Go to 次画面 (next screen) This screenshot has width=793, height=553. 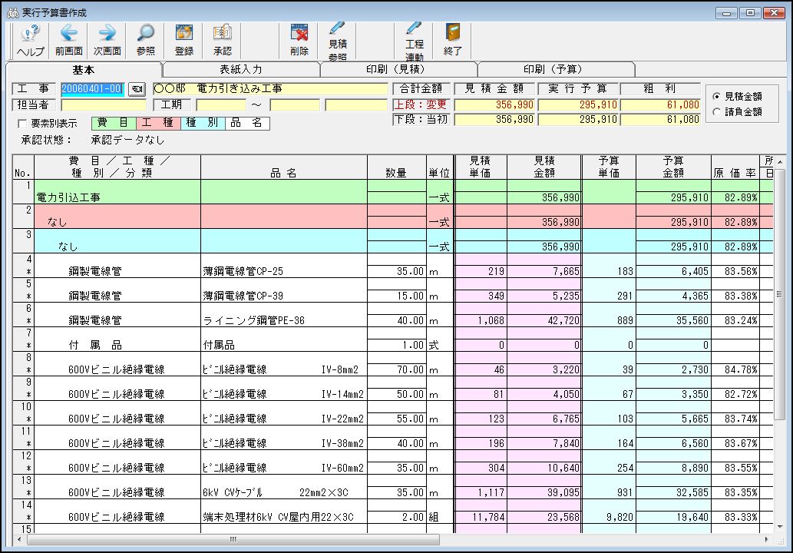point(106,40)
